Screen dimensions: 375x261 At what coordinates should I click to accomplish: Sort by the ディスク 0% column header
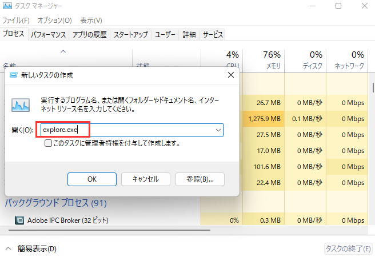pos(305,60)
